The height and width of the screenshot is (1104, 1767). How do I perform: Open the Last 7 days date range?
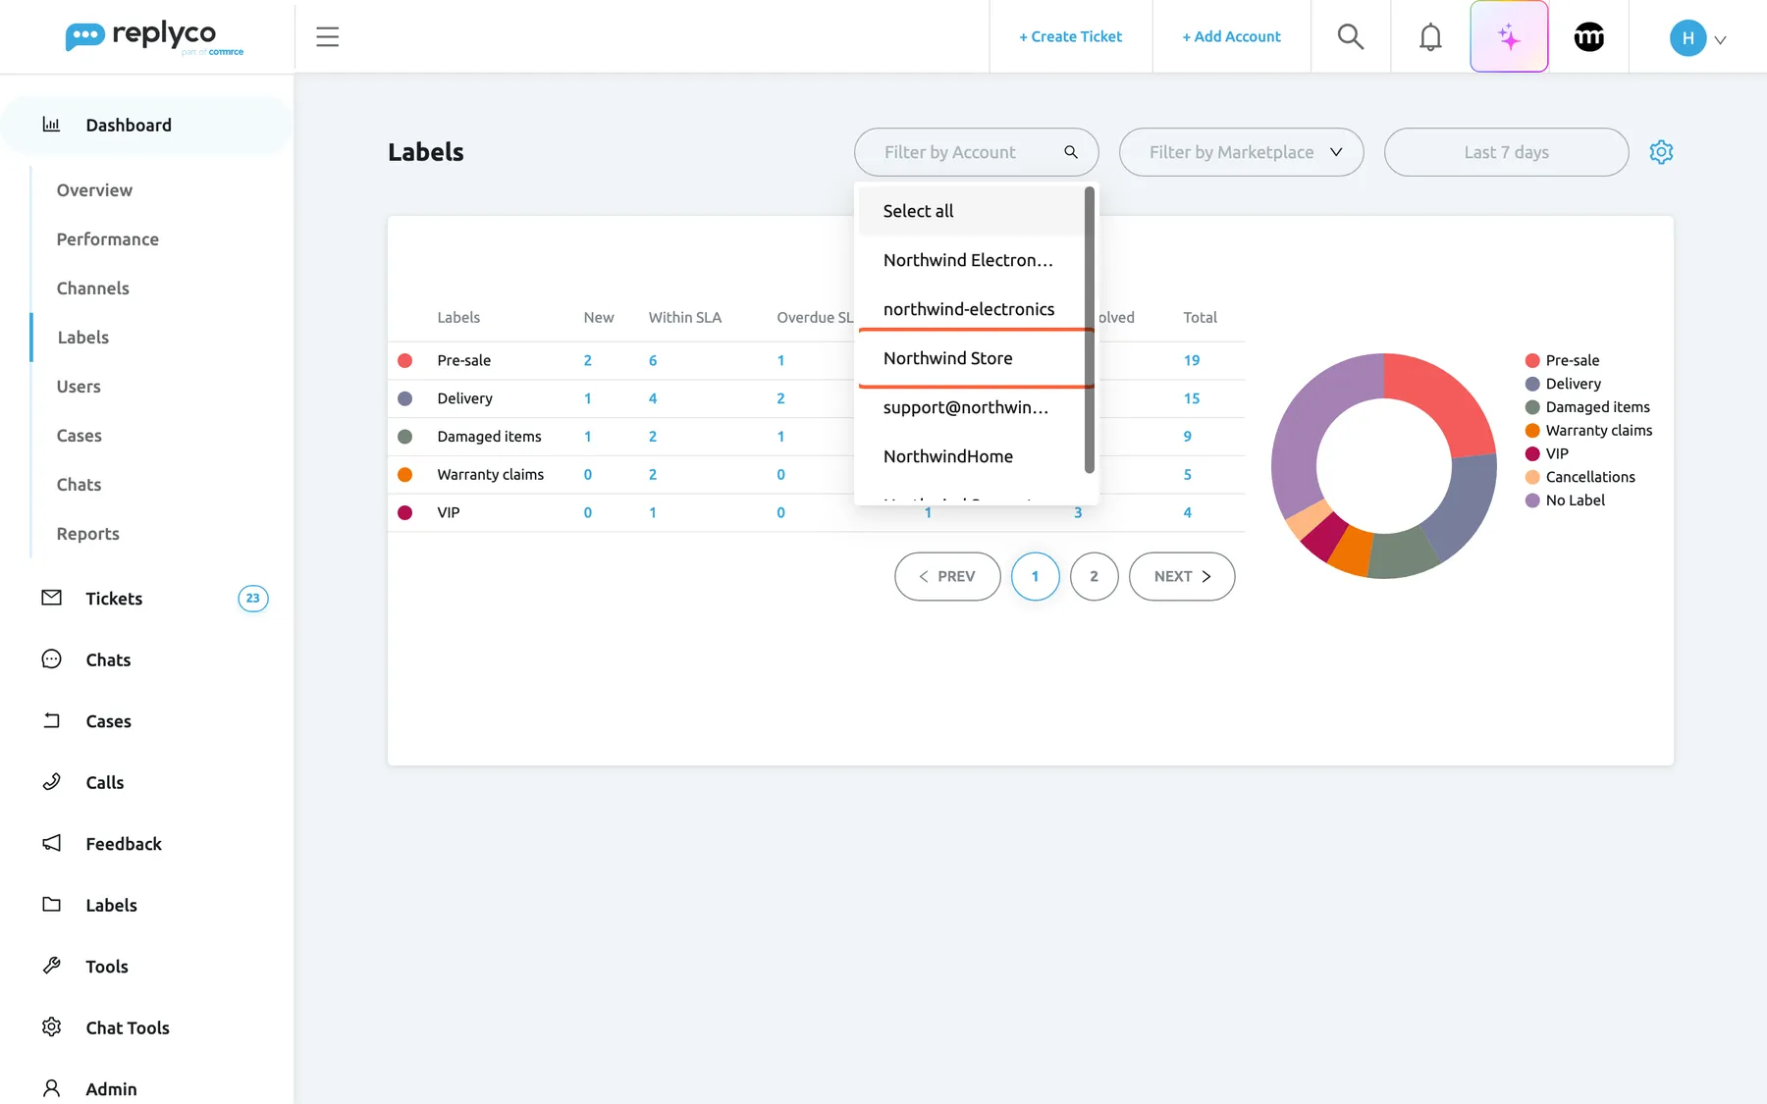click(1506, 152)
